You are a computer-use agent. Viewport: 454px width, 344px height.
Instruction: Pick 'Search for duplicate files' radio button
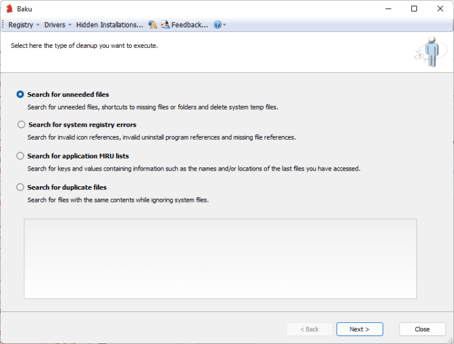coord(21,187)
